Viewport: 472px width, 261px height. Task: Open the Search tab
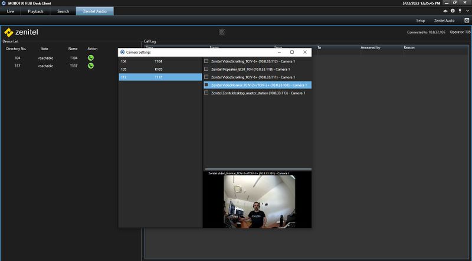click(x=63, y=11)
